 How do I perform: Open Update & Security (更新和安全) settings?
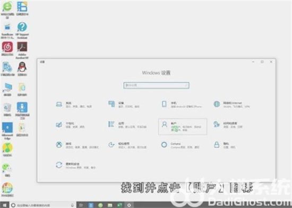(75, 165)
